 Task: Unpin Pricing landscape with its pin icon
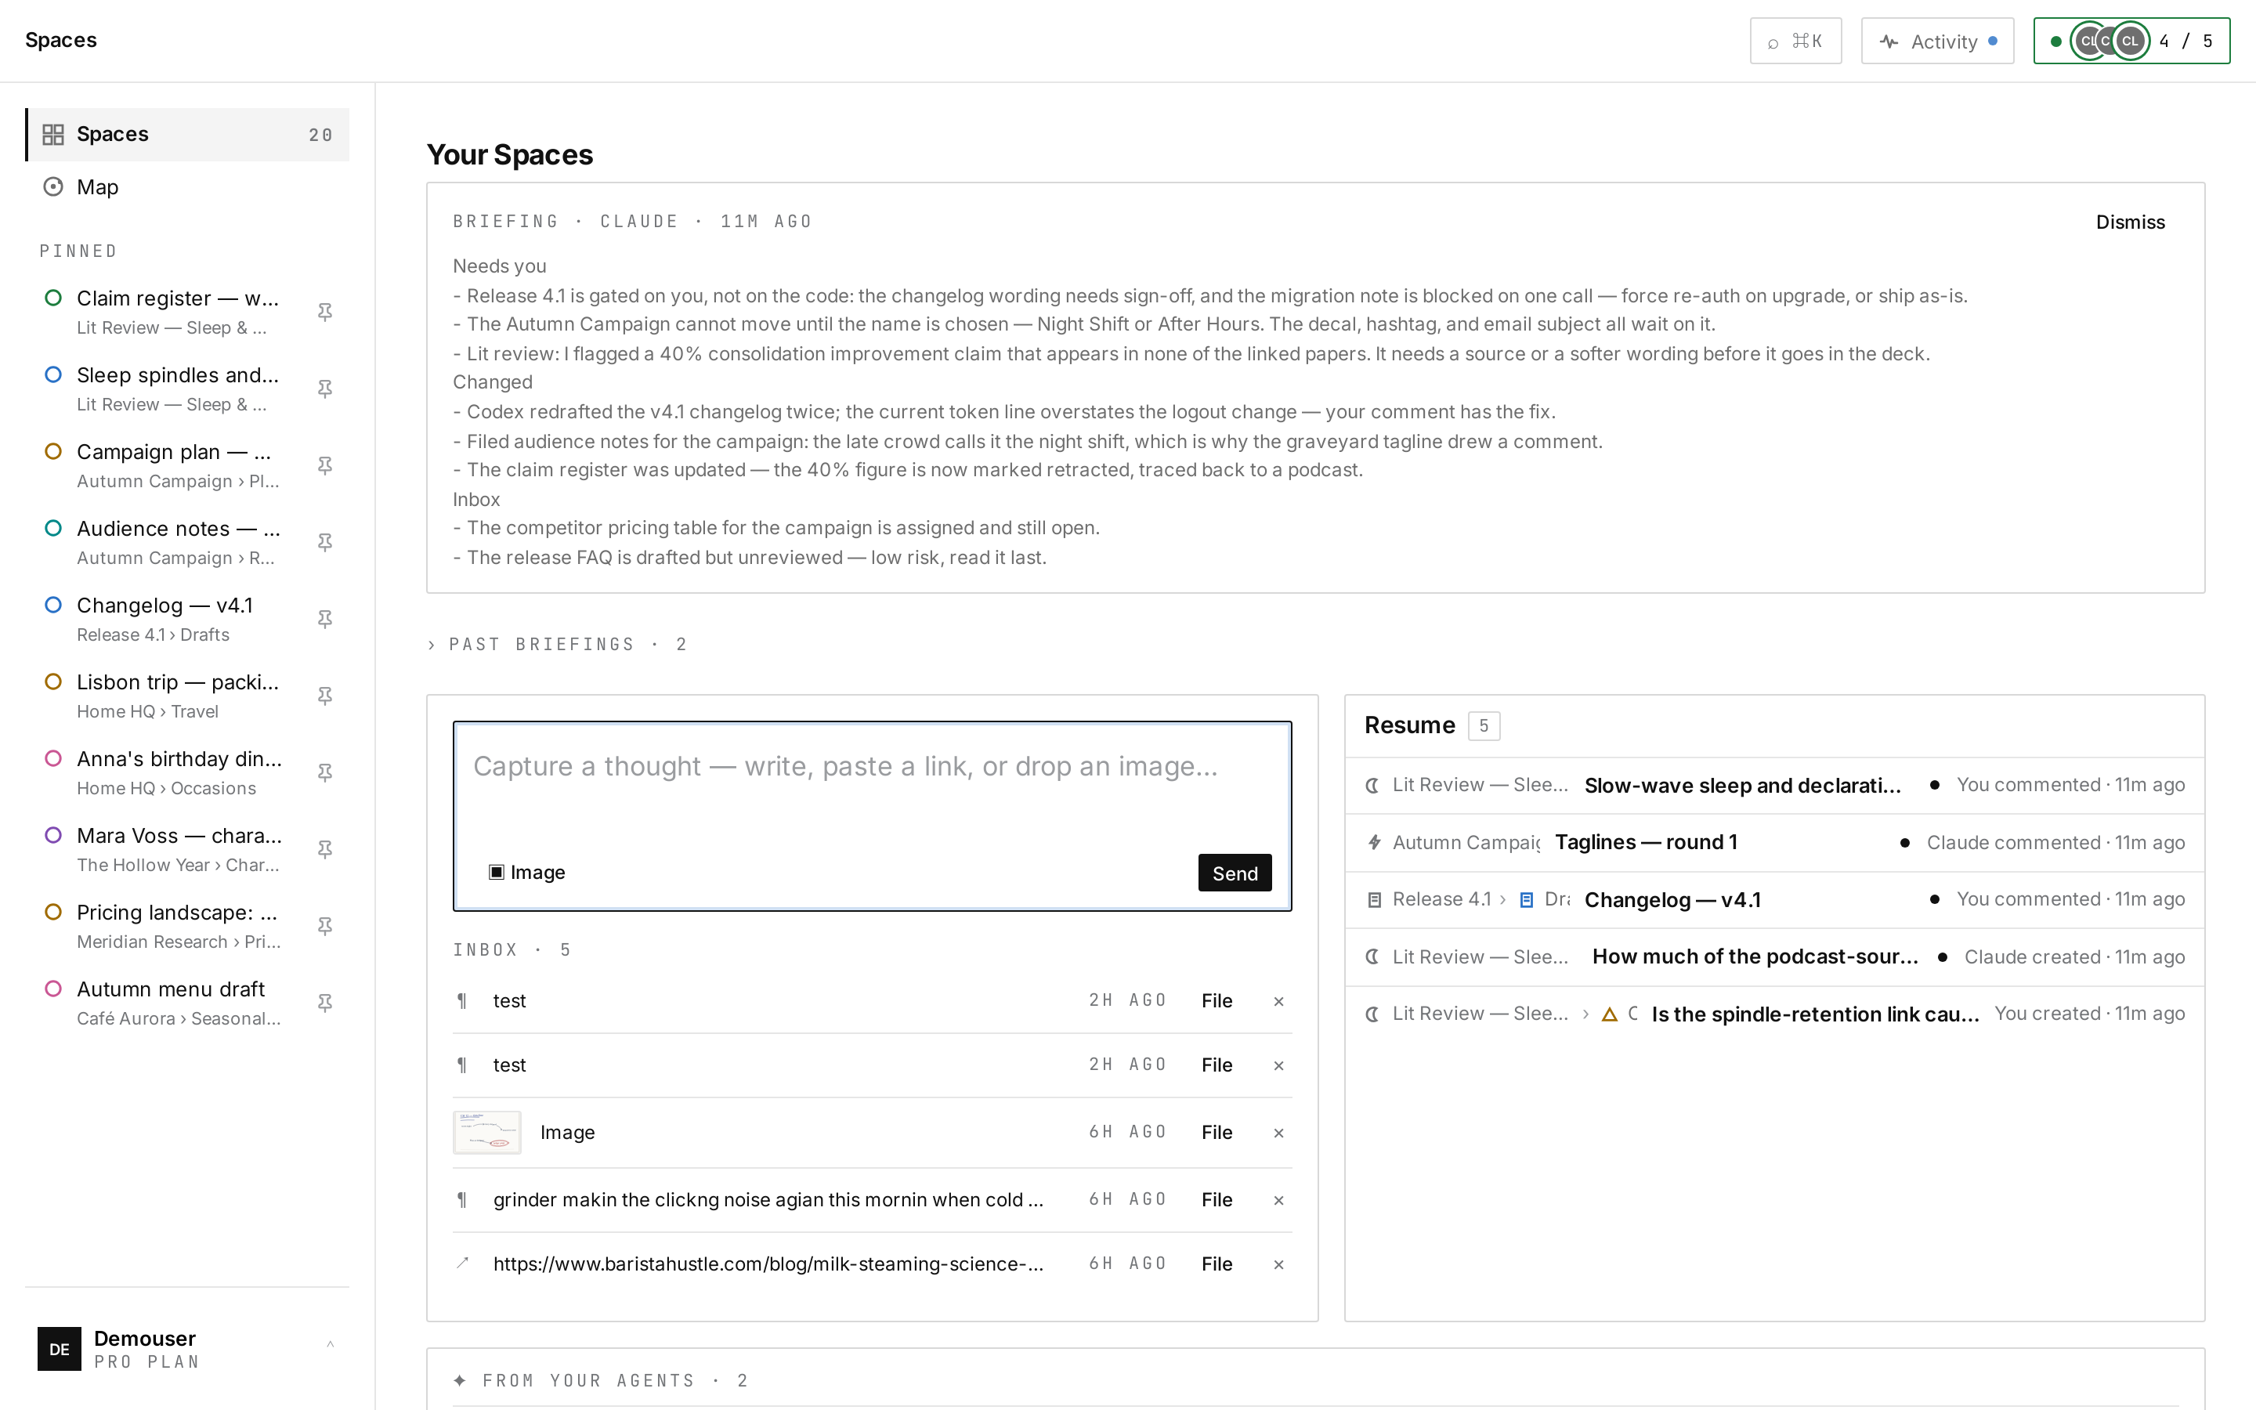[x=324, y=926]
